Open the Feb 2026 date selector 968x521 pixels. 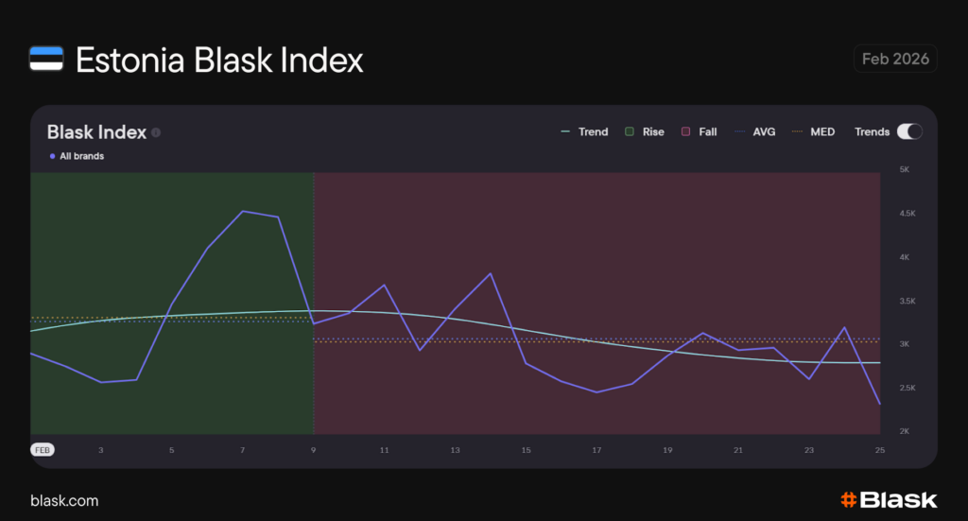point(895,59)
